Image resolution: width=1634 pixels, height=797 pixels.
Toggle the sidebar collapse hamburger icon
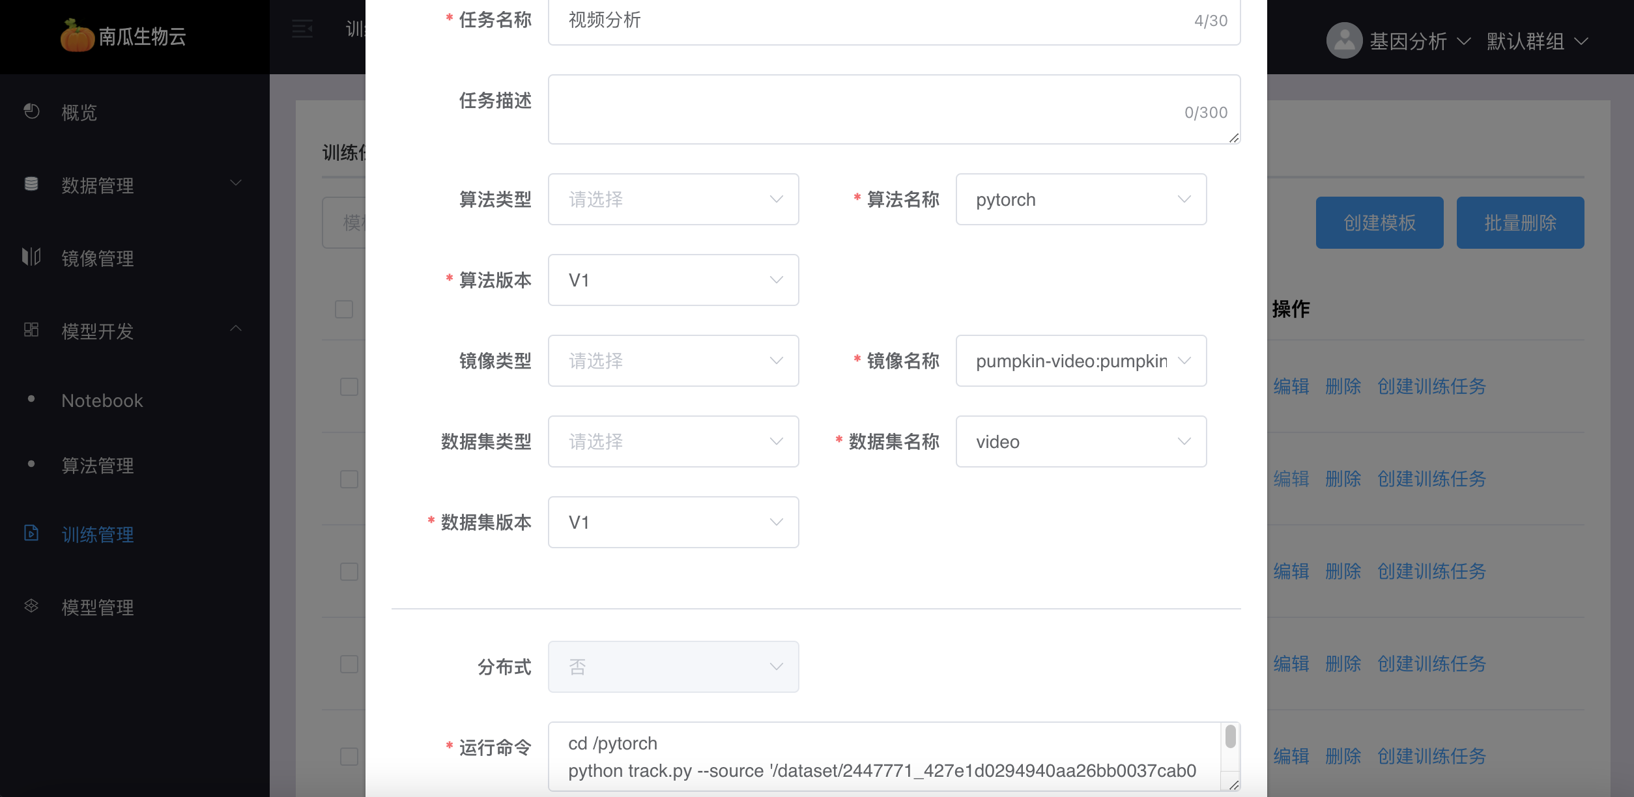tap(302, 29)
